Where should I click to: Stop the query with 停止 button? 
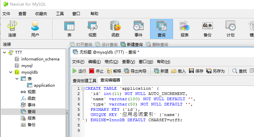tap(96, 71)
